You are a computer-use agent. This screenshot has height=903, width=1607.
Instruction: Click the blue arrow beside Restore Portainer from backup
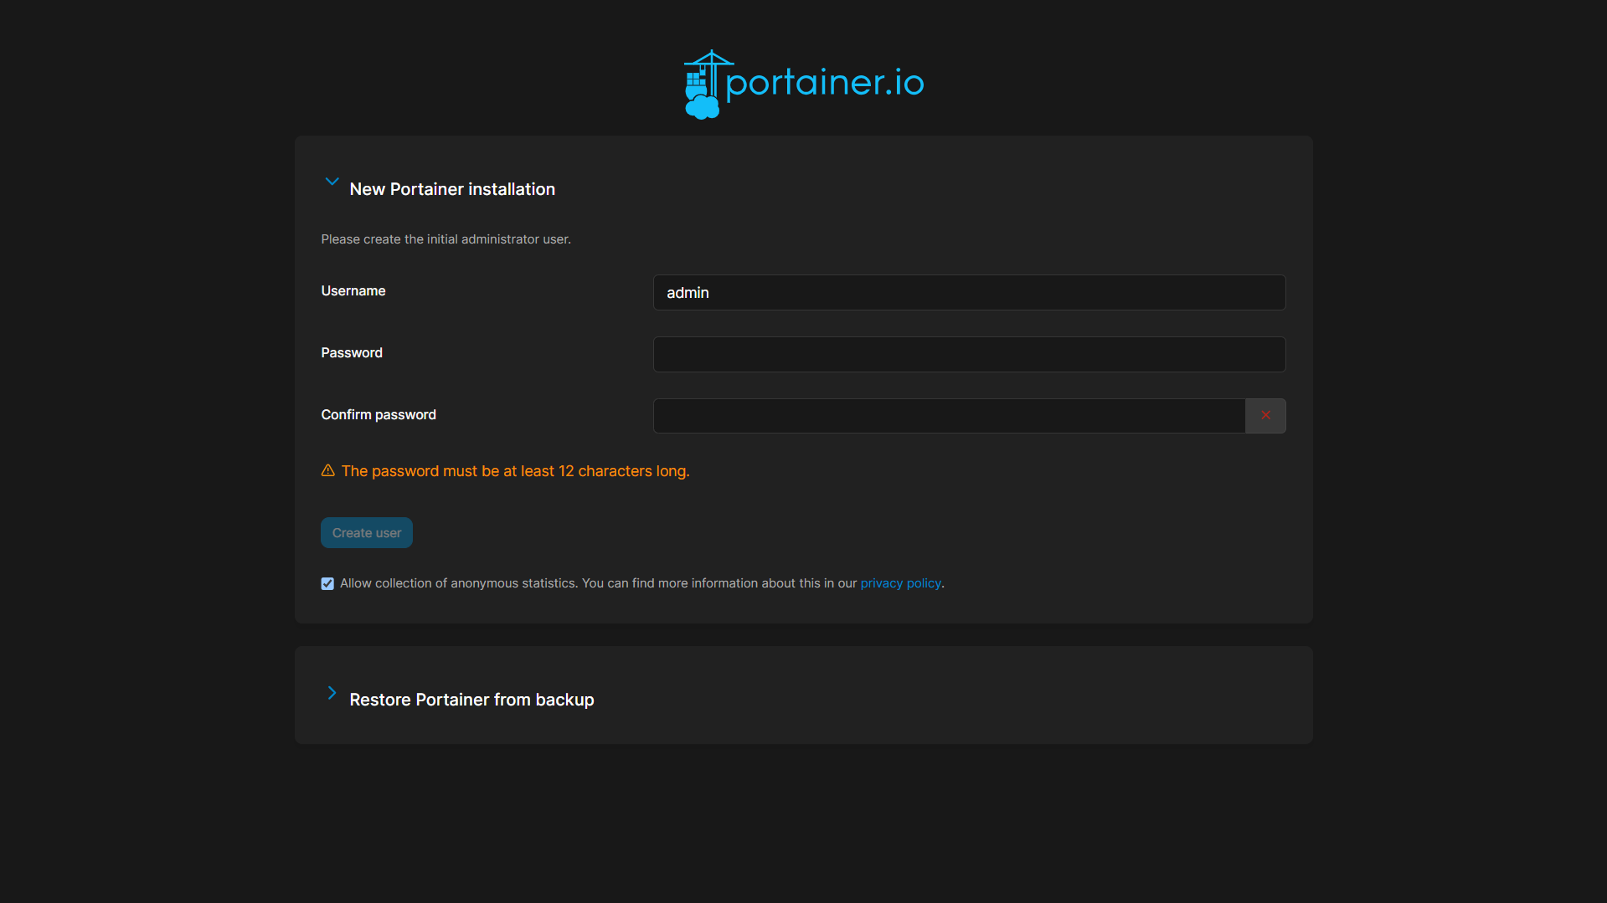[x=331, y=693]
